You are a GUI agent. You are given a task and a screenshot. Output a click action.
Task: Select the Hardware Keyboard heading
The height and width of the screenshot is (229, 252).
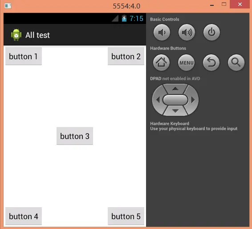pyautogui.click(x=170, y=123)
